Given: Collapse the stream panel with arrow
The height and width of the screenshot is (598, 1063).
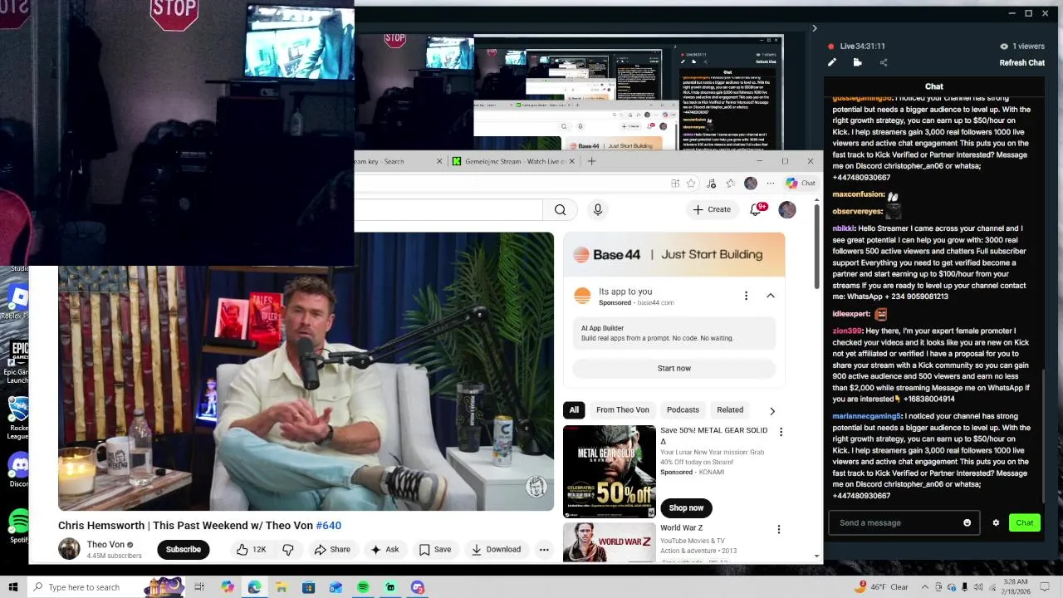Looking at the screenshot, I should pos(814,28).
